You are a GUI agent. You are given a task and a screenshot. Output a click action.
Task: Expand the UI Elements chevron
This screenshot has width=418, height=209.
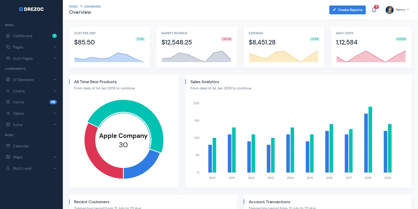(x=55, y=80)
